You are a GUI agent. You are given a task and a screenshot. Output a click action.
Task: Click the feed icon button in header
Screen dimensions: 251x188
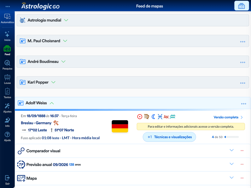tap(241, 6)
